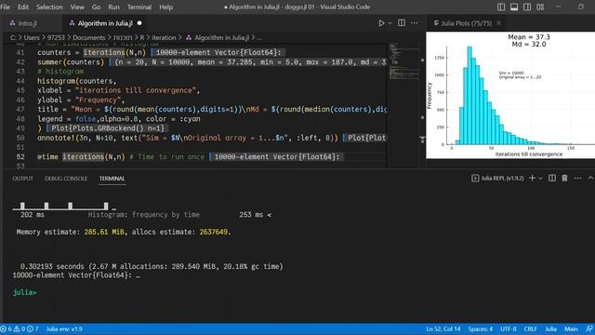The image size is (595, 335).
Task: Toggle the bottom panel layout icon
Action: (x=514, y=7)
